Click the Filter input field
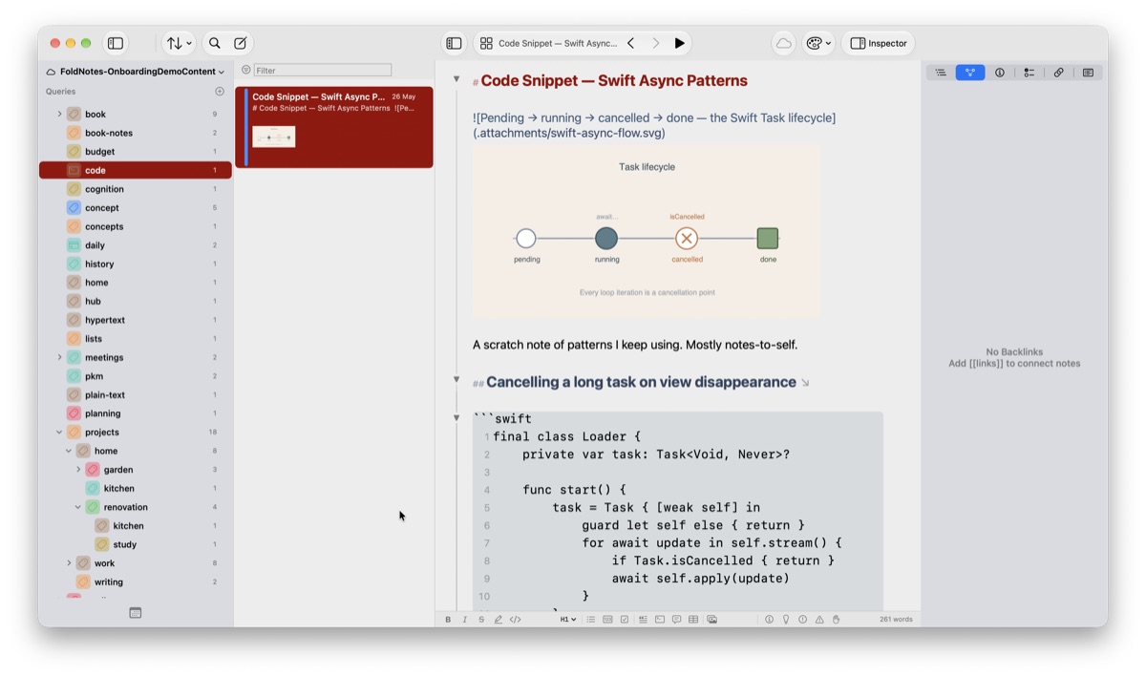The height and width of the screenshot is (677, 1146). tap(323, 70)
